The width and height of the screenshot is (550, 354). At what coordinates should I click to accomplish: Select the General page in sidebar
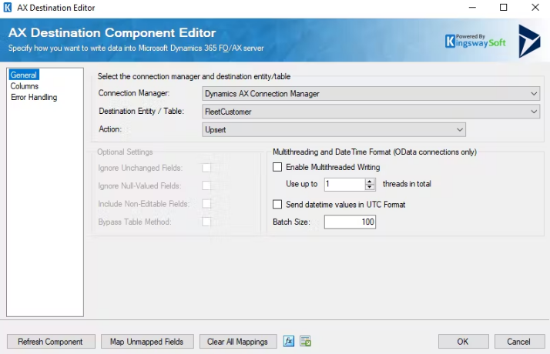[24, 75]
